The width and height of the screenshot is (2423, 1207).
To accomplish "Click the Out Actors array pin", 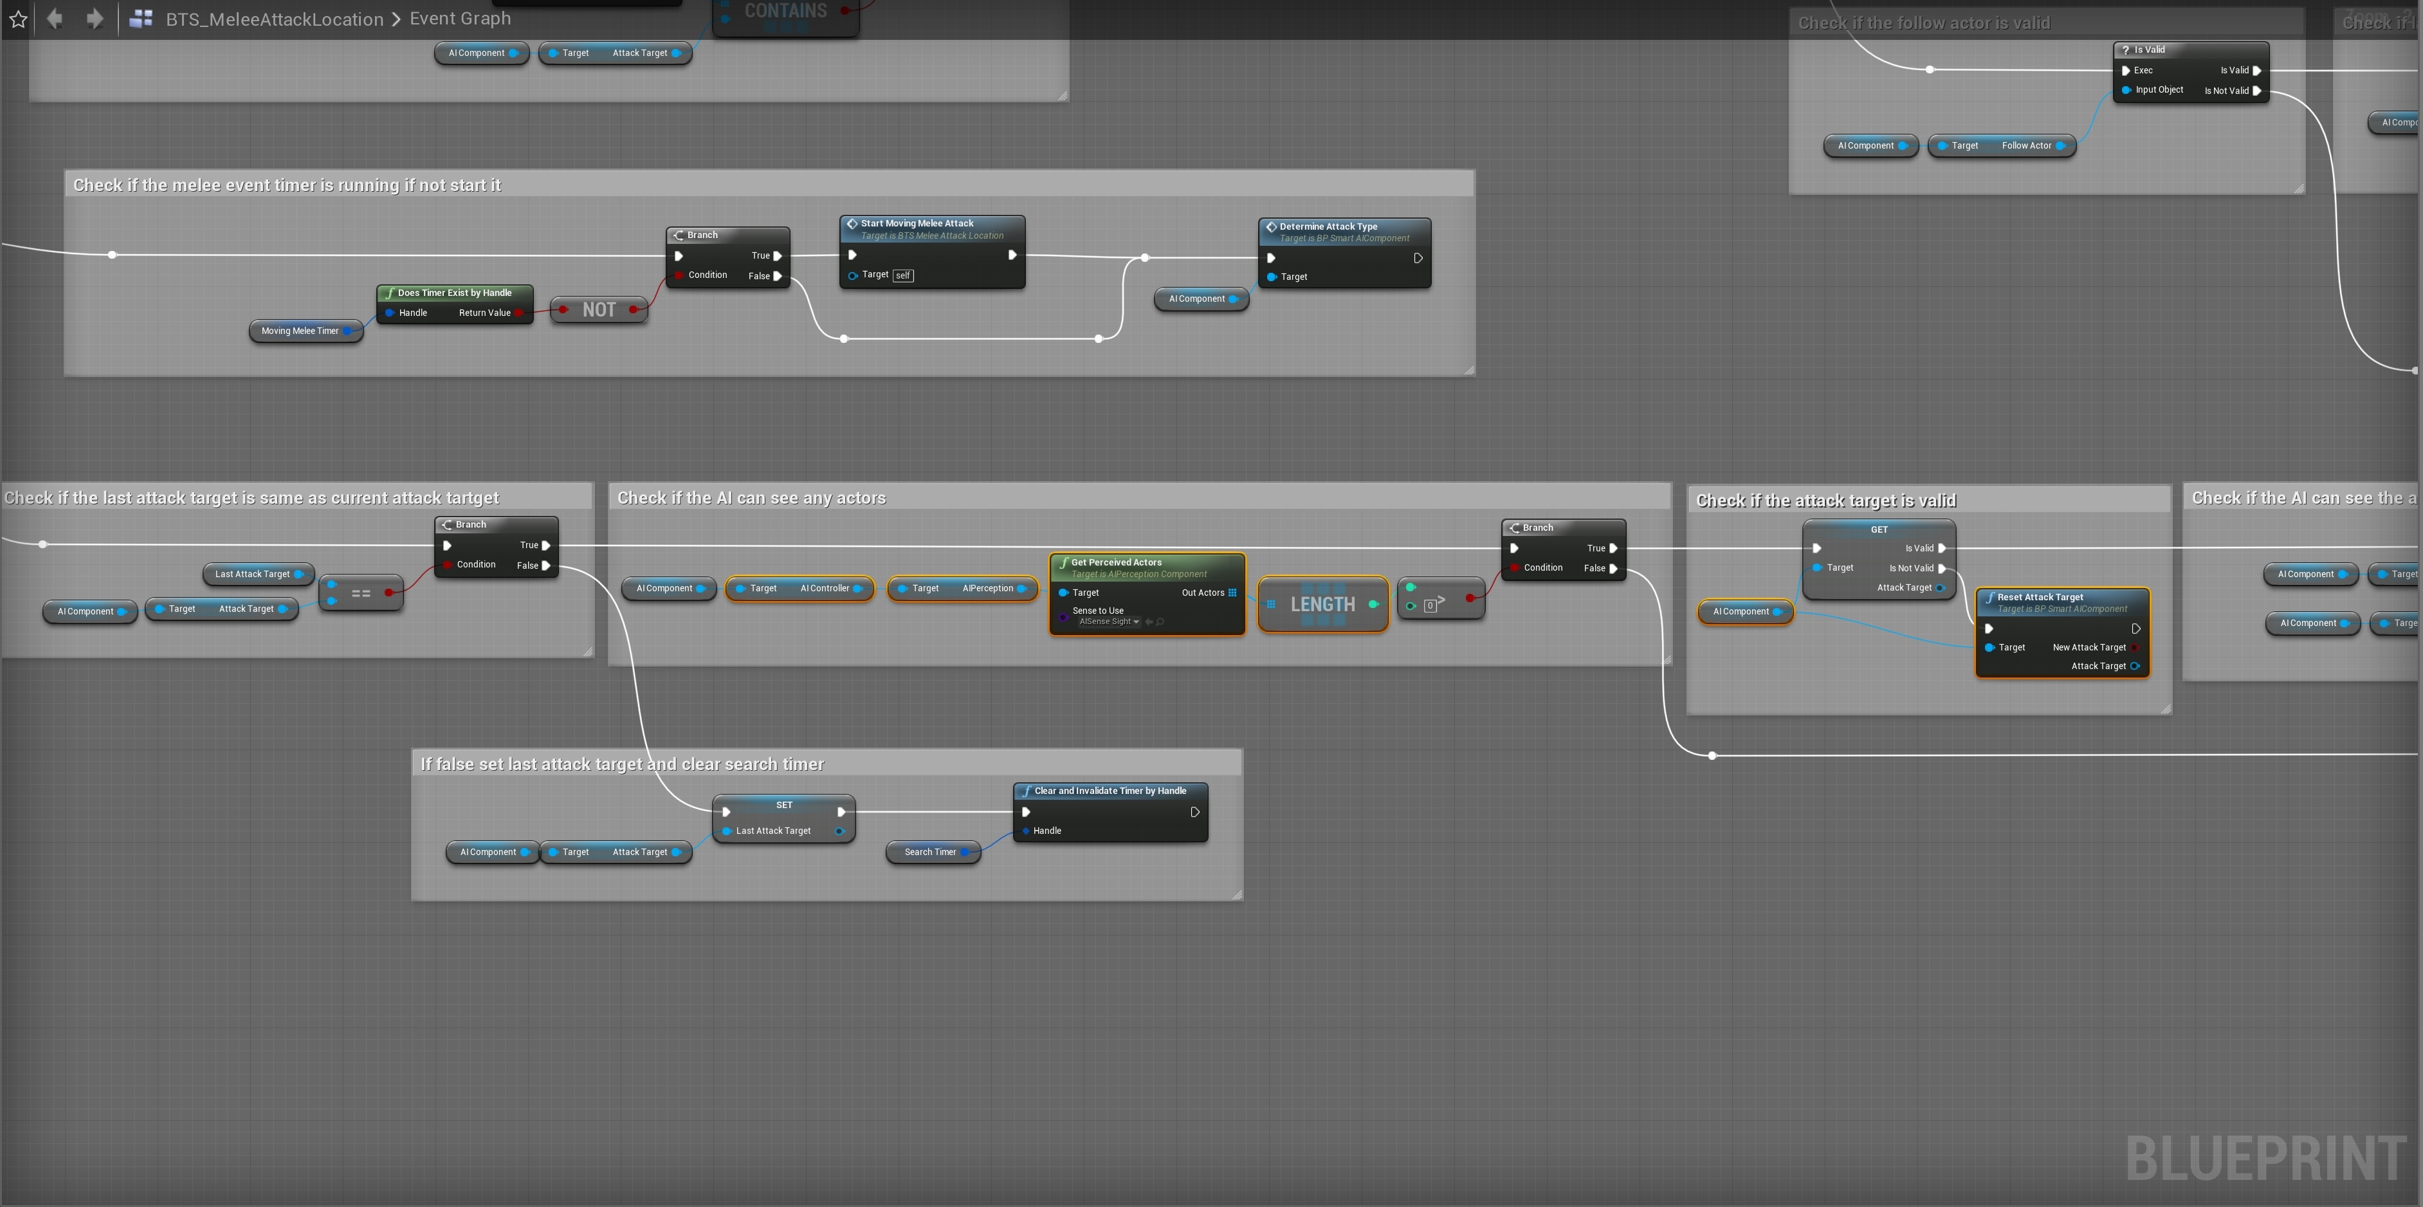I will [1232, 593].
